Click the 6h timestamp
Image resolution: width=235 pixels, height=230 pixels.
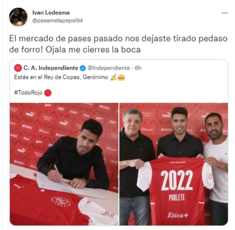pos(138,68)
